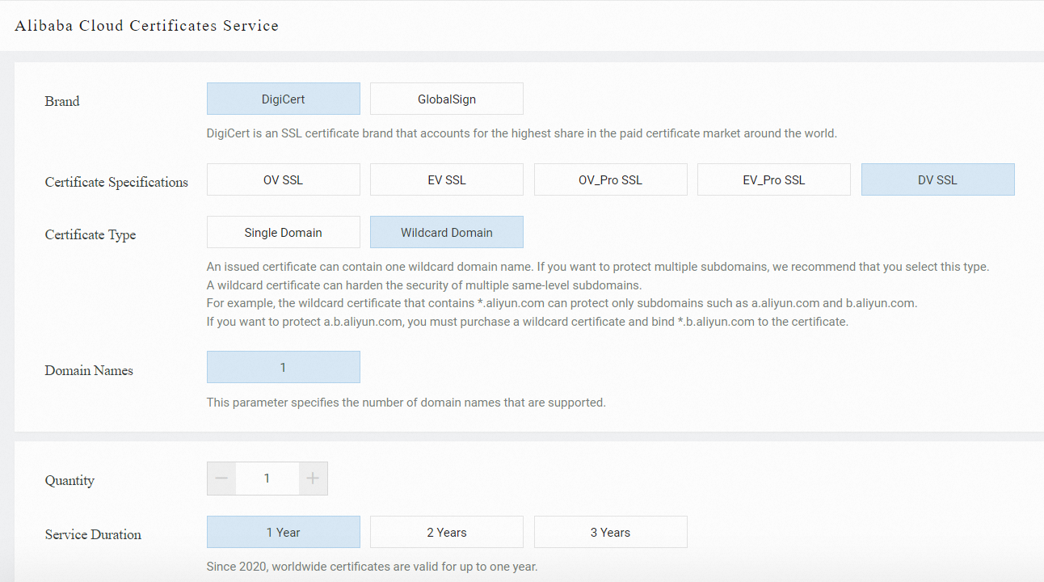
Task: Choose OV_Pro SSL specification
Action: tap(610, 179)
